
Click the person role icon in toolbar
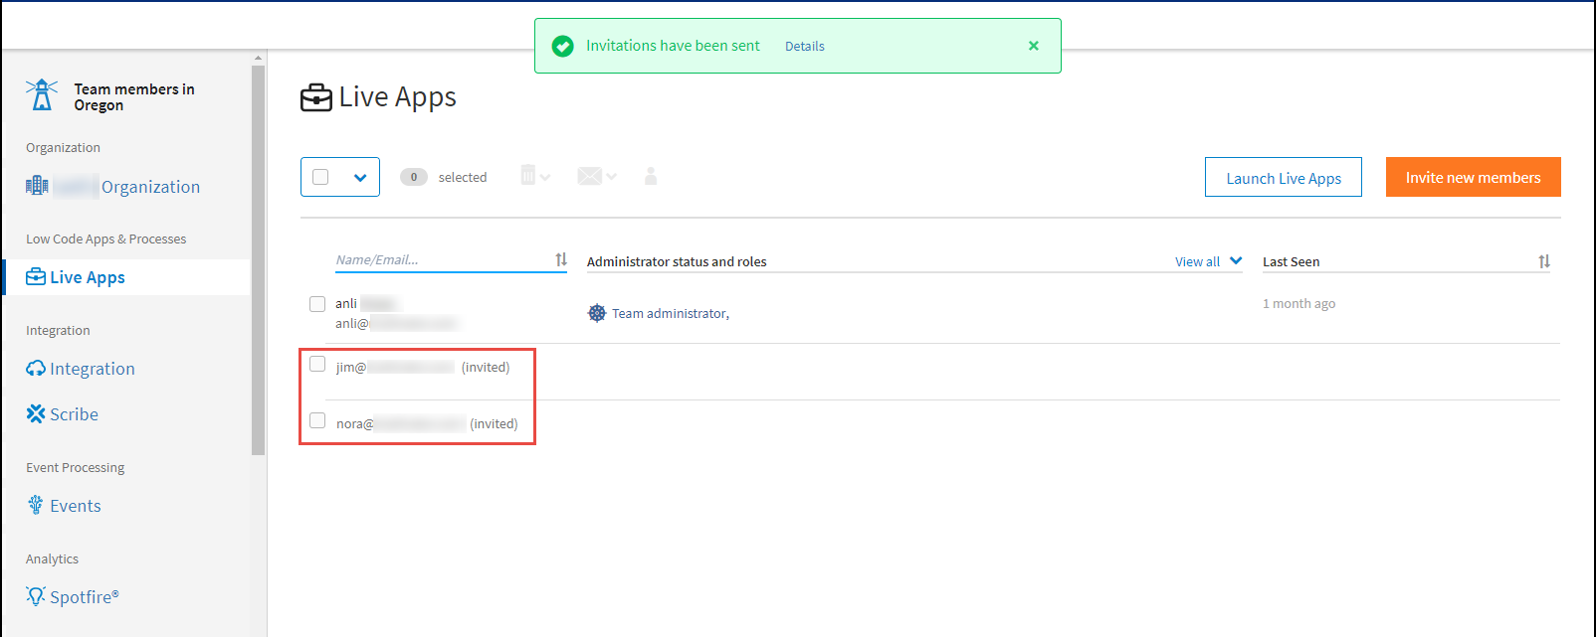tap(651, 176)
